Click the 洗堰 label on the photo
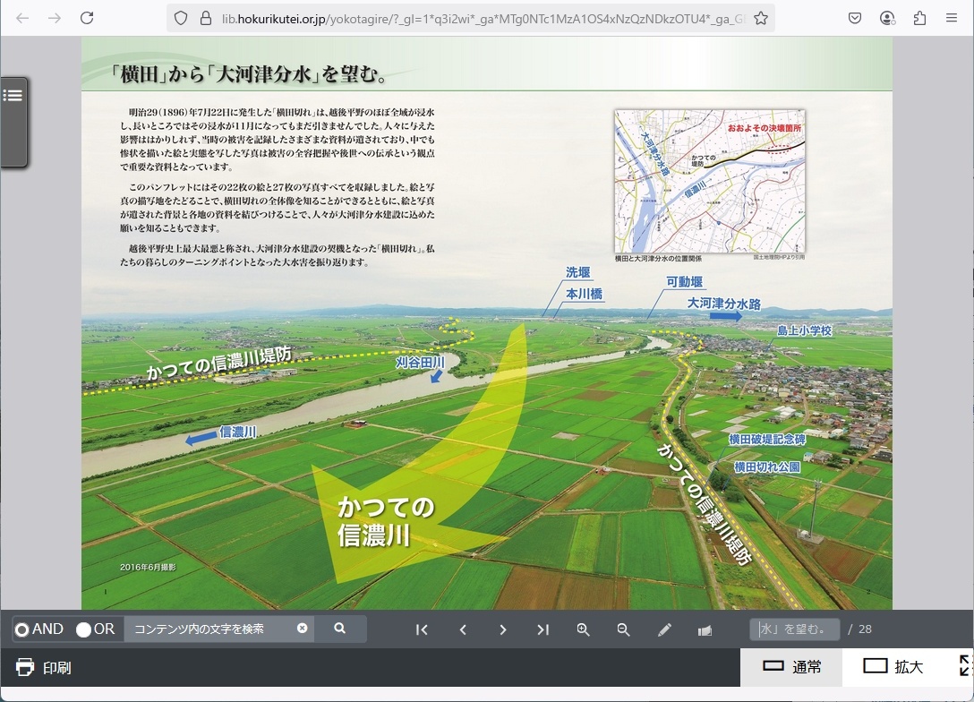974x702 pixels. pos(577,272)
